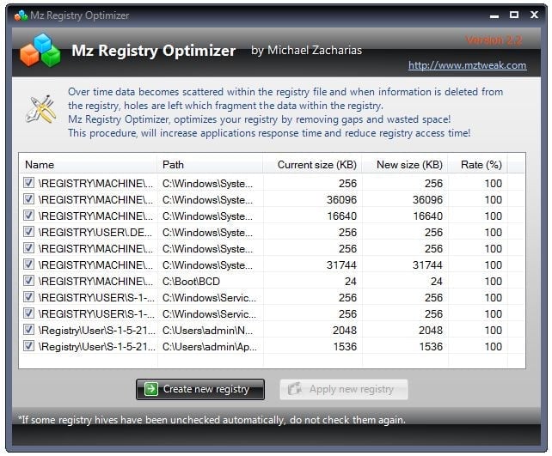Click the Create new registry button
Viewport: 552px width, 456px height.
tap(200, 389)
